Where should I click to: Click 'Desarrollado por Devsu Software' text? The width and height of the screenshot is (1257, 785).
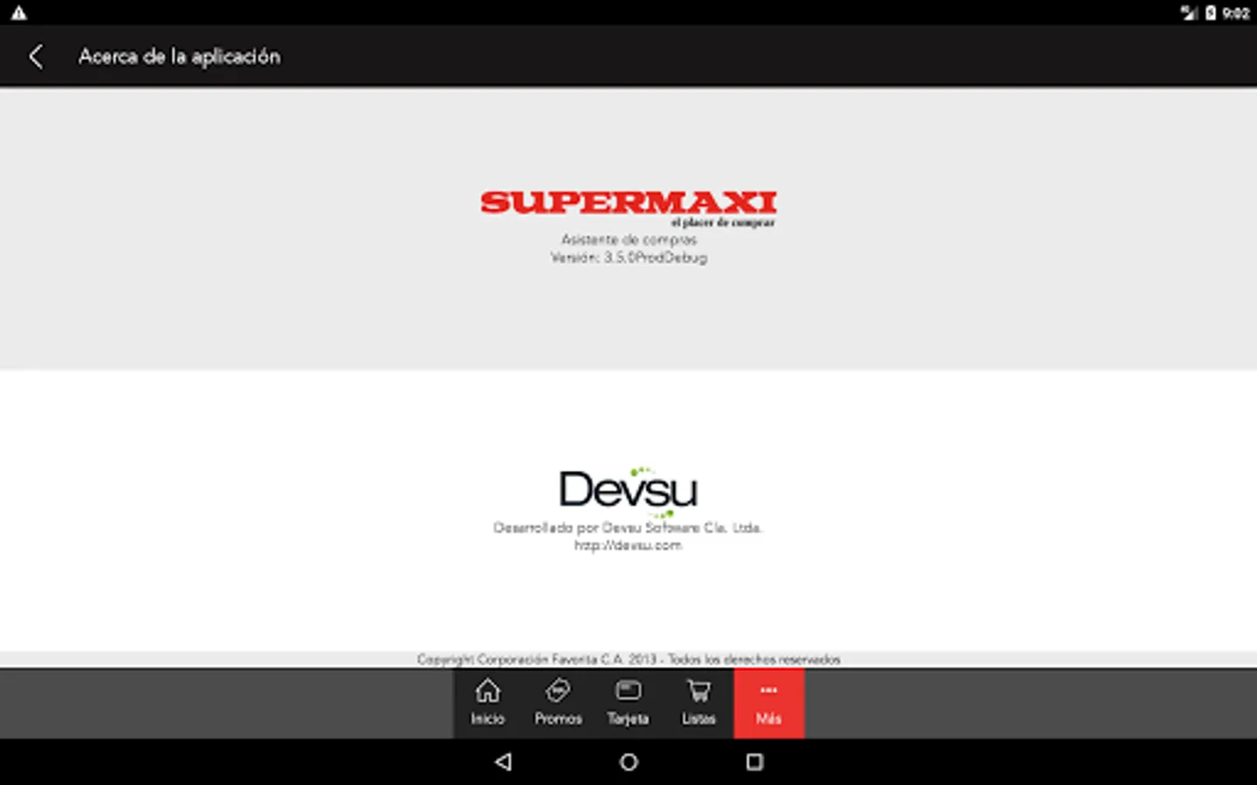[x=628, y=528]
